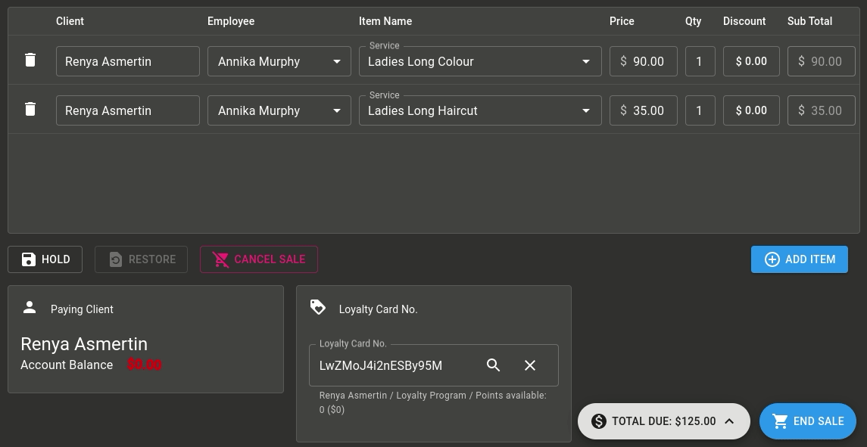Screen dimensions: 867x447
Task: Hold the current sale
Action: 45,259
